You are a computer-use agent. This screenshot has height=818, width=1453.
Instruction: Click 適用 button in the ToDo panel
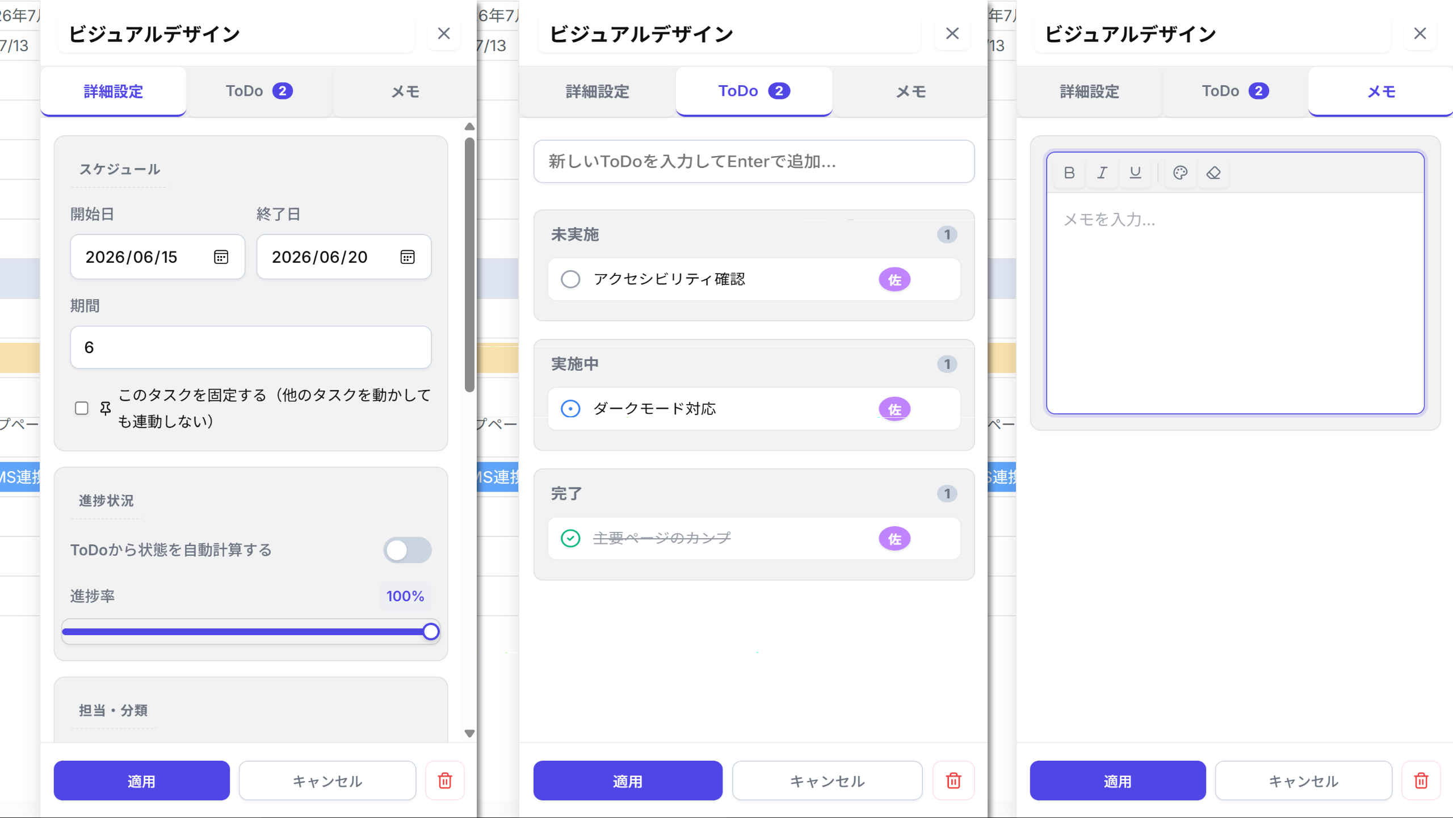point(628,781)
